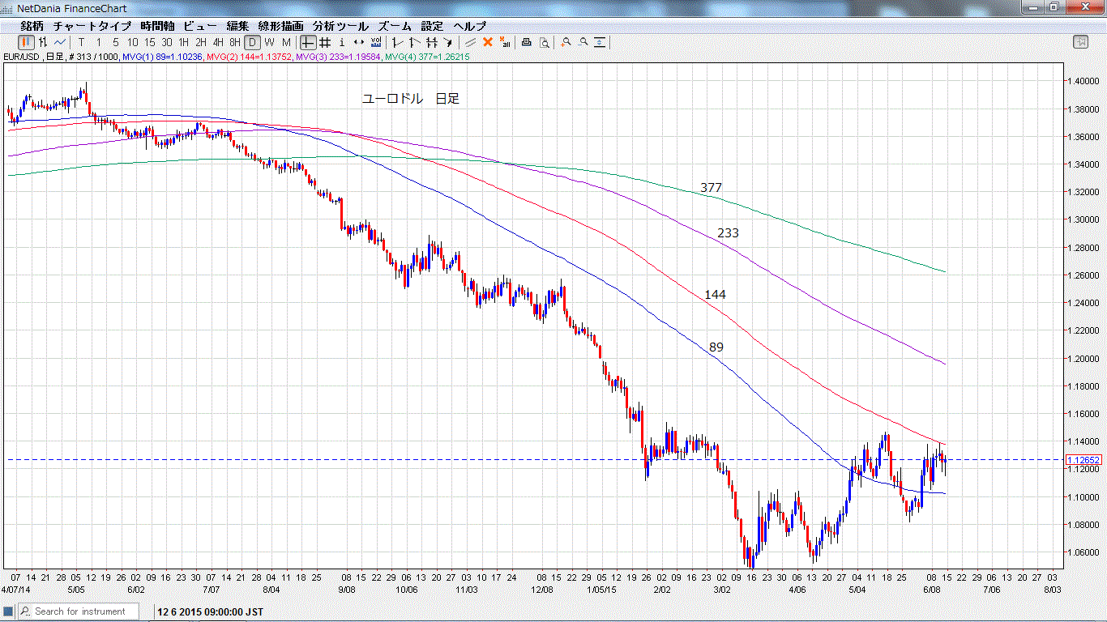Click the current price marker 1.12652
Screen dimensions: 1107x622
pos(1083,460)
